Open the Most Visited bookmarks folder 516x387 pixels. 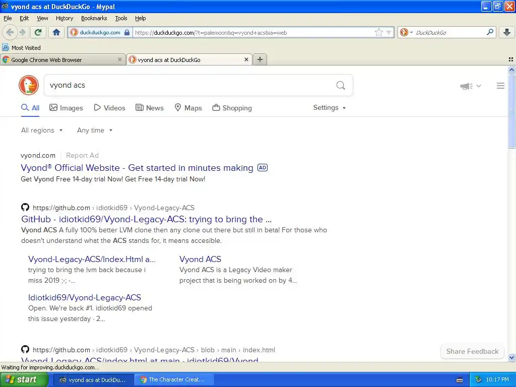click(21, 48)
